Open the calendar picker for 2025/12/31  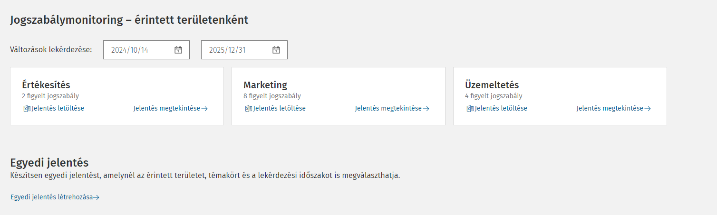coord(276,50)
